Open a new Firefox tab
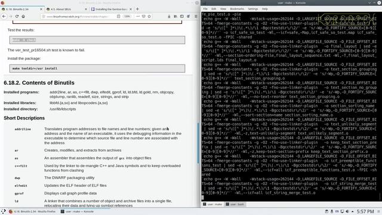Screen dimensions: 382x215 [x=137, y=9]
